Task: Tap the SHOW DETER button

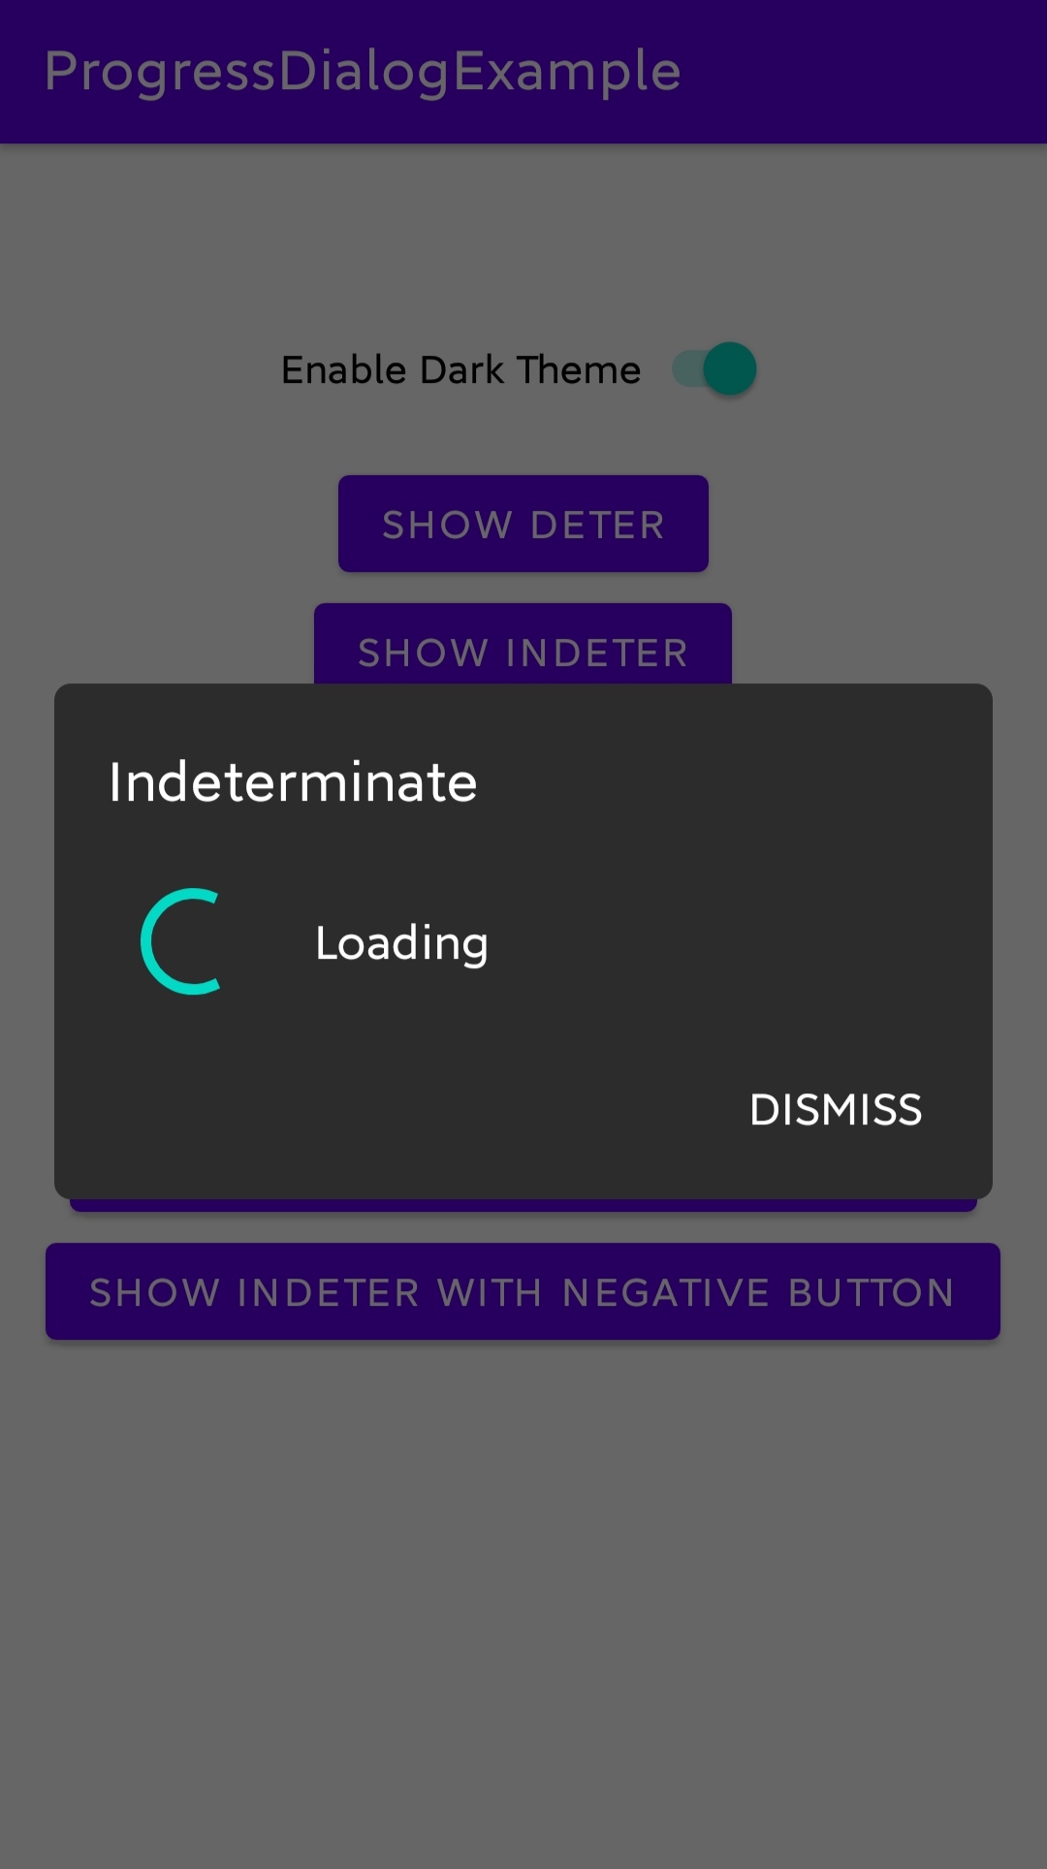Action: pos(523,524)
